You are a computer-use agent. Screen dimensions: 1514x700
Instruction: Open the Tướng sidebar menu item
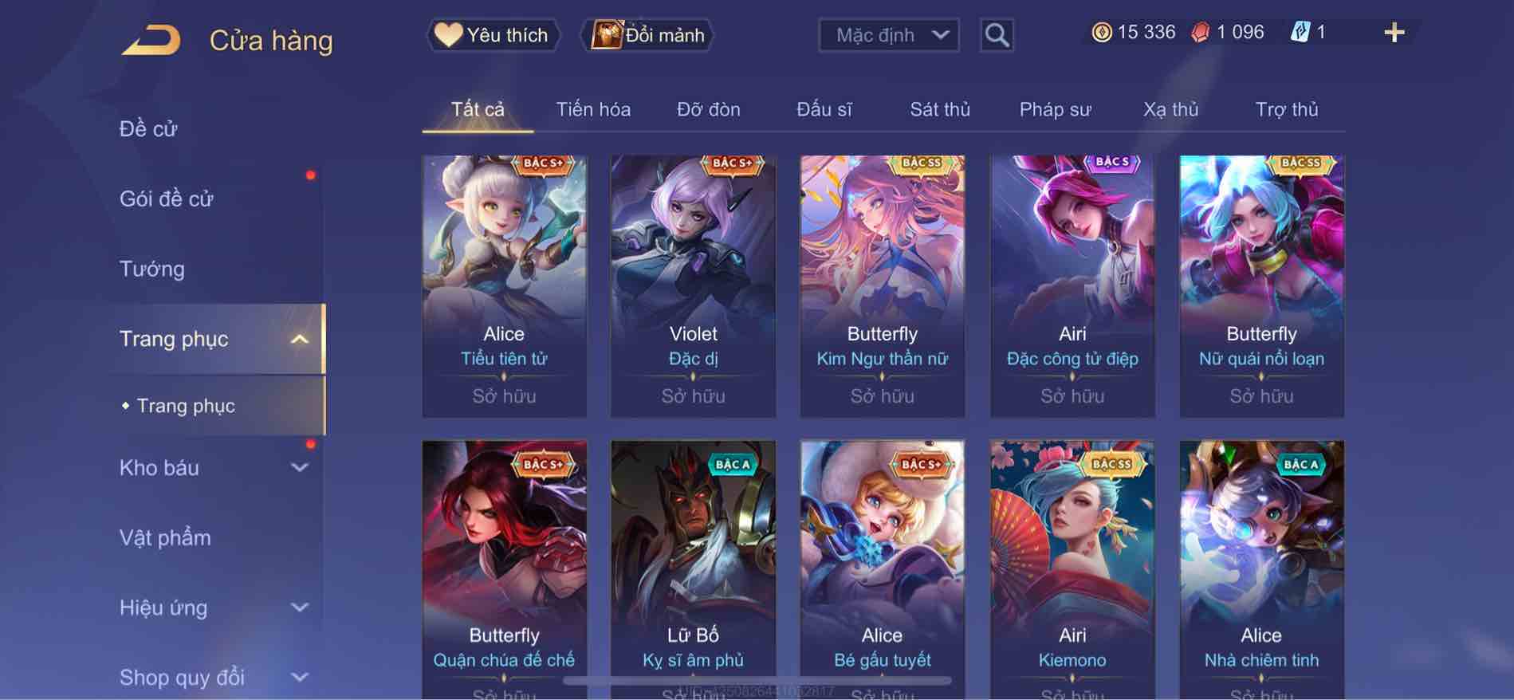click(x=151, y=269)
